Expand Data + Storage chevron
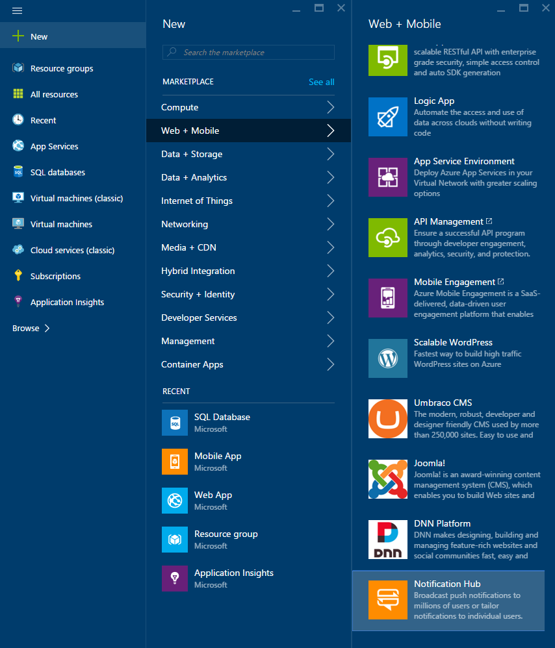This screenshot has width=555, height=648. pyautogui.click(x=330, y=154)
